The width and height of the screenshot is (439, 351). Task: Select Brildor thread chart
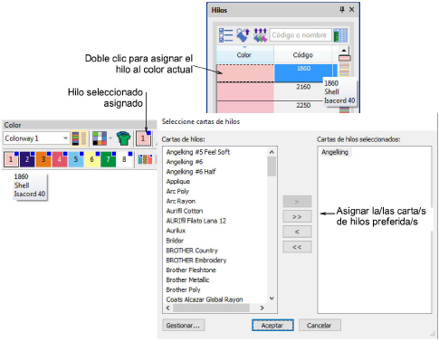[175, 241]
